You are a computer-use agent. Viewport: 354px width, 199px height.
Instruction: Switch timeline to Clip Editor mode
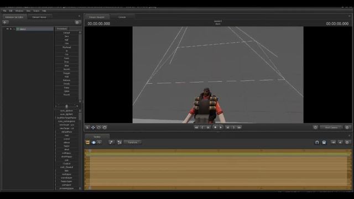click(87, 143)
